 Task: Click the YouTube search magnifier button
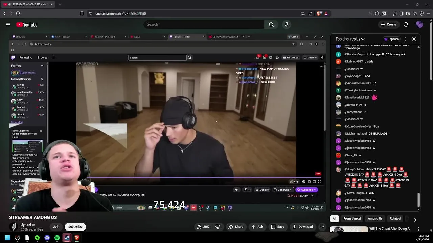point(271,24)
